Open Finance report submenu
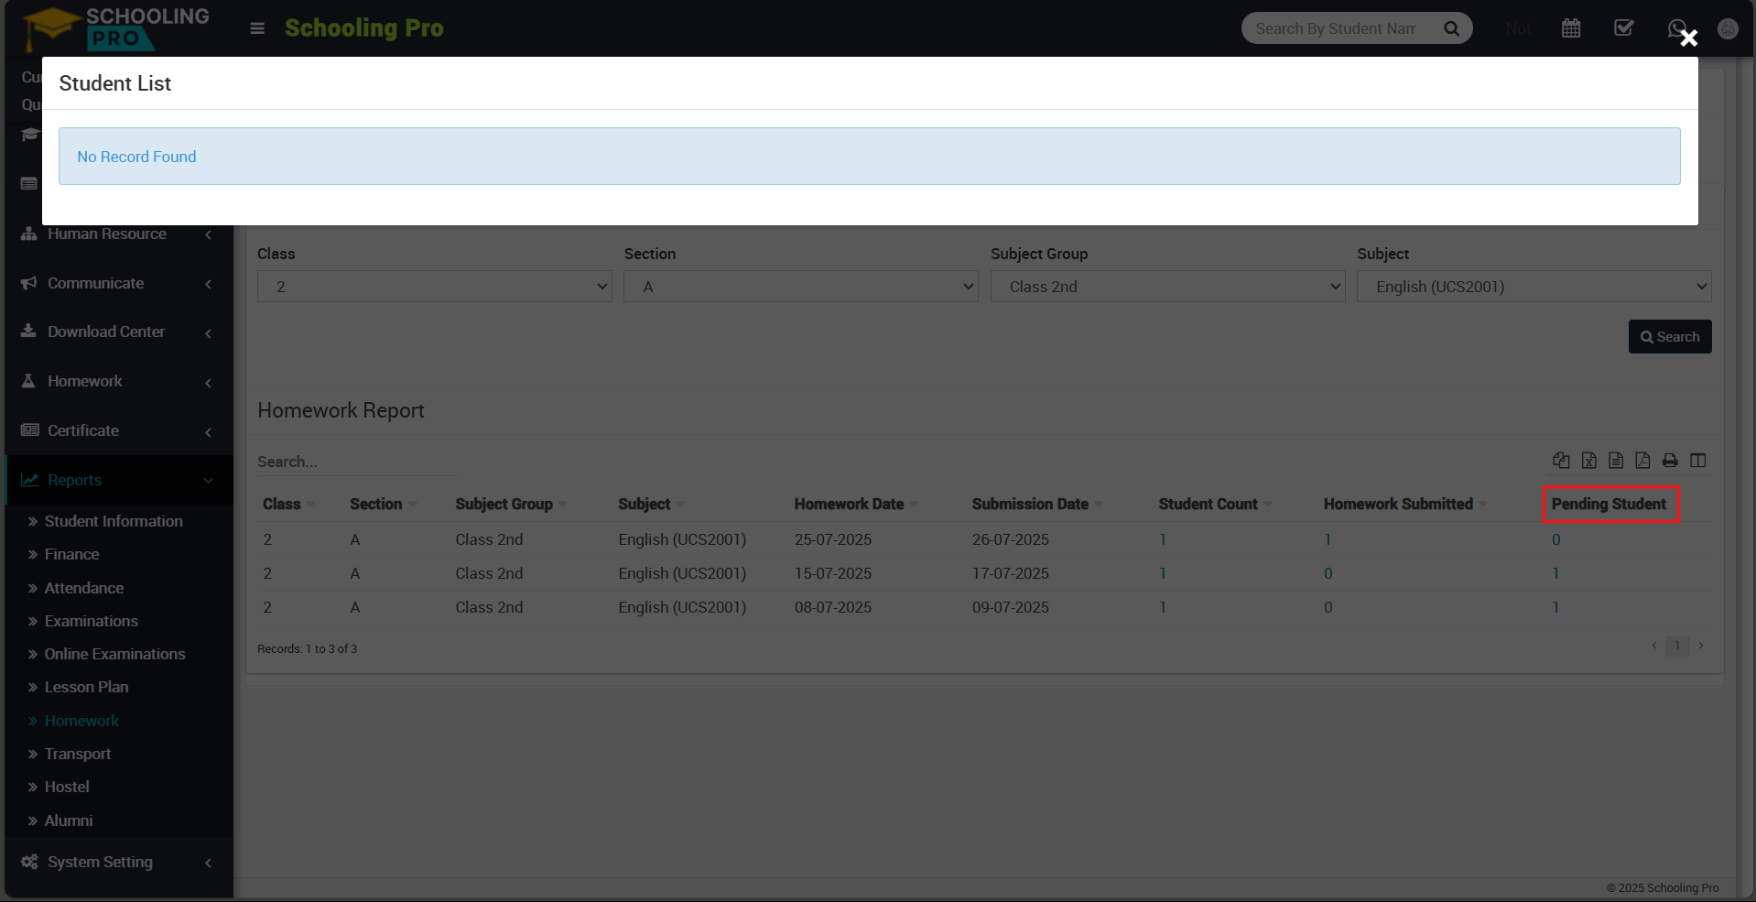Screen dimensions: 1756x902 72,554
